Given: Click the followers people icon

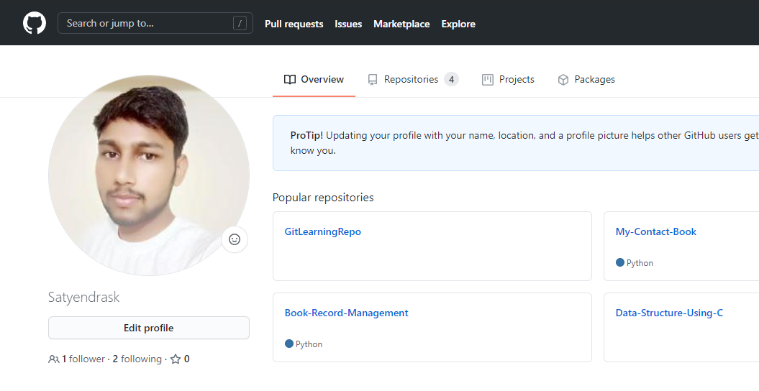Looking at the screenshot, I should click(54, 359).
